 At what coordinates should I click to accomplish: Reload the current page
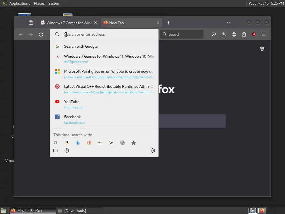[41, 34]
